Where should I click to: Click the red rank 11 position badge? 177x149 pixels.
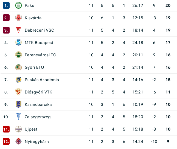[6, 129]
